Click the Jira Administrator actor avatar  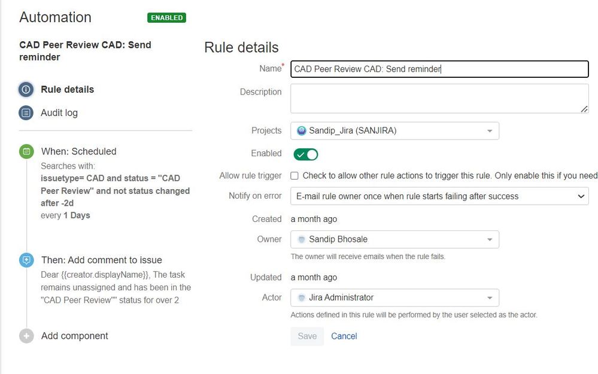click(x=301, y=298)
